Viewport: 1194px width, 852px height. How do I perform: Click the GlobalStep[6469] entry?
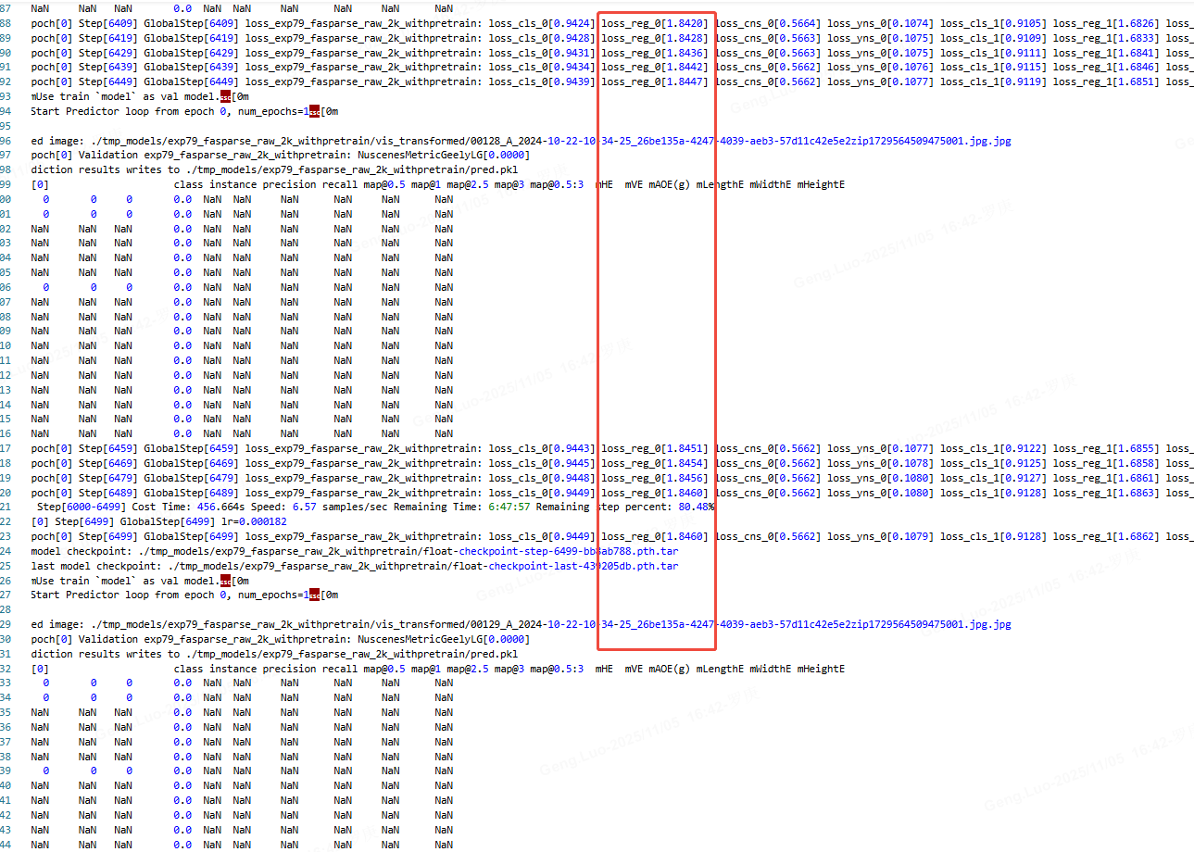pos(191,463)
